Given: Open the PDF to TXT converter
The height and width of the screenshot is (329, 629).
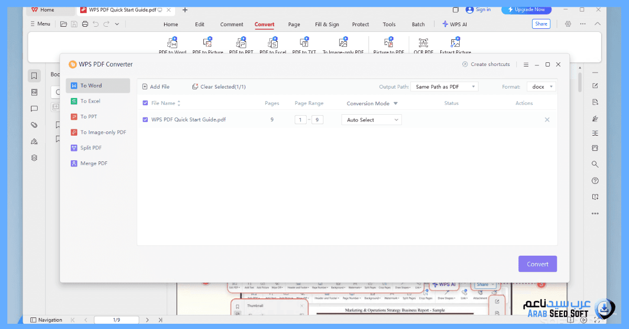Looking at the screenshot, I should tap(304, 43).
